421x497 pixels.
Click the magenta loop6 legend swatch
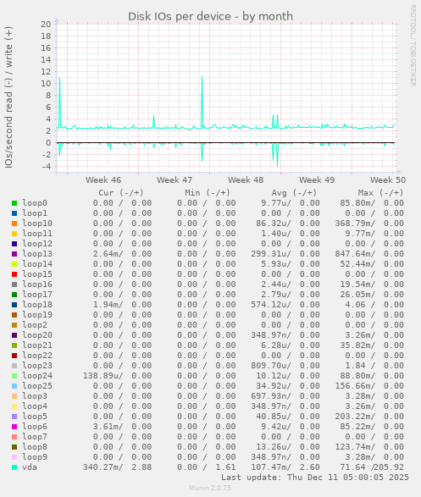(x=14, y=427)
